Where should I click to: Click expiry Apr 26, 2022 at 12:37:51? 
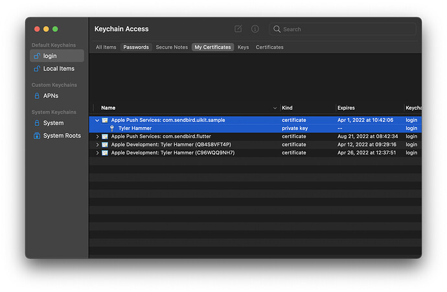pyautogui.click(x=367, y=152)
